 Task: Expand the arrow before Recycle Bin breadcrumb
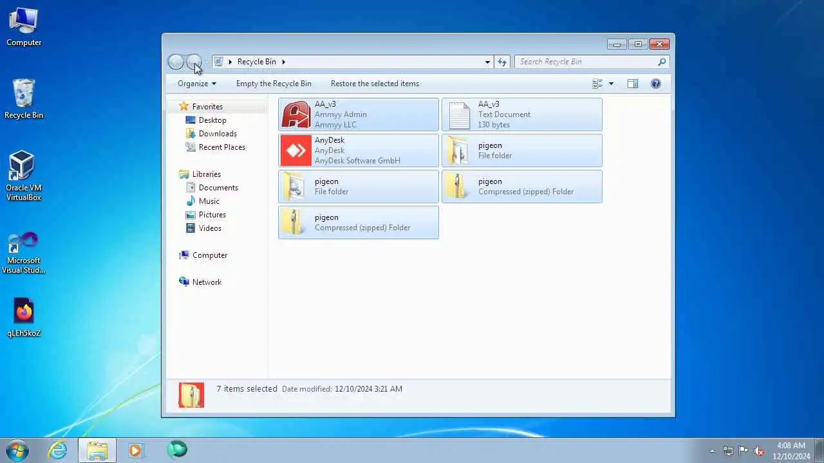[x=230, y=62]
